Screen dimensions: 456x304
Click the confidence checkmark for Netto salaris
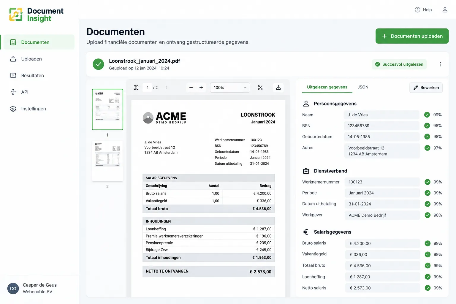427,288
